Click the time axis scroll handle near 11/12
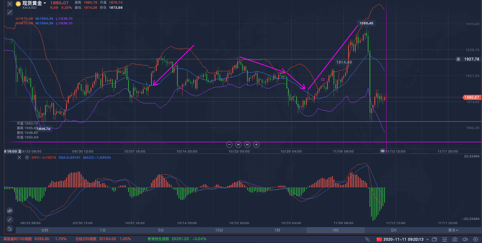 point(383,151)
